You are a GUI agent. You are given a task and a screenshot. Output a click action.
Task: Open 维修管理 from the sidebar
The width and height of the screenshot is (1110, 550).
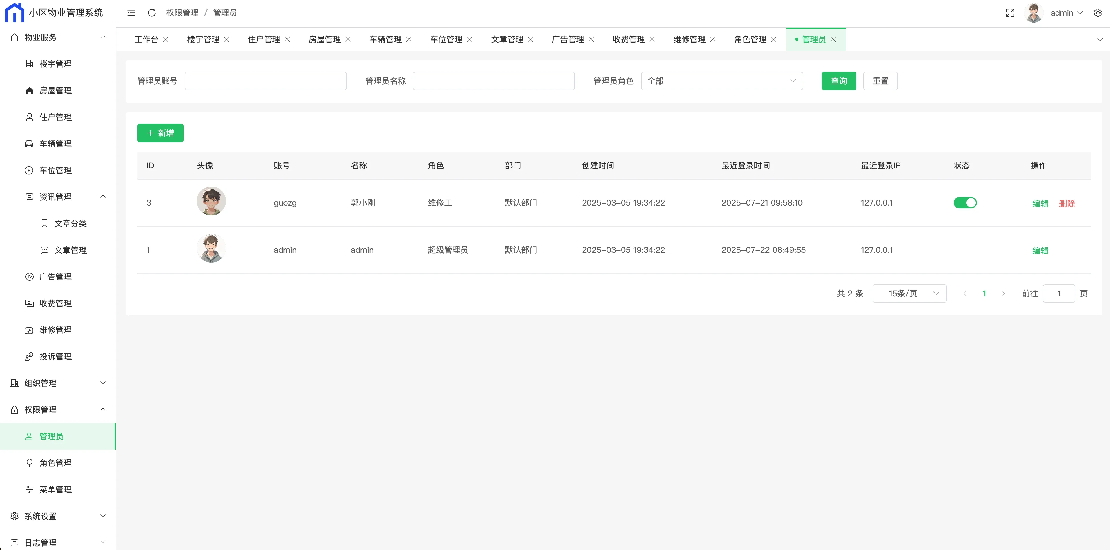coord(55,330)
